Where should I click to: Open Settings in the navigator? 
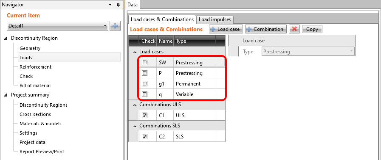point(28,133)
